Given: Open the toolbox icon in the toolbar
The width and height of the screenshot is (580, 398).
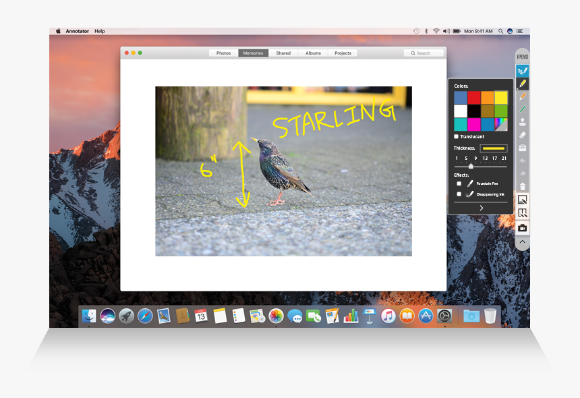Looking at the screenshot, I should coord(522,148).
